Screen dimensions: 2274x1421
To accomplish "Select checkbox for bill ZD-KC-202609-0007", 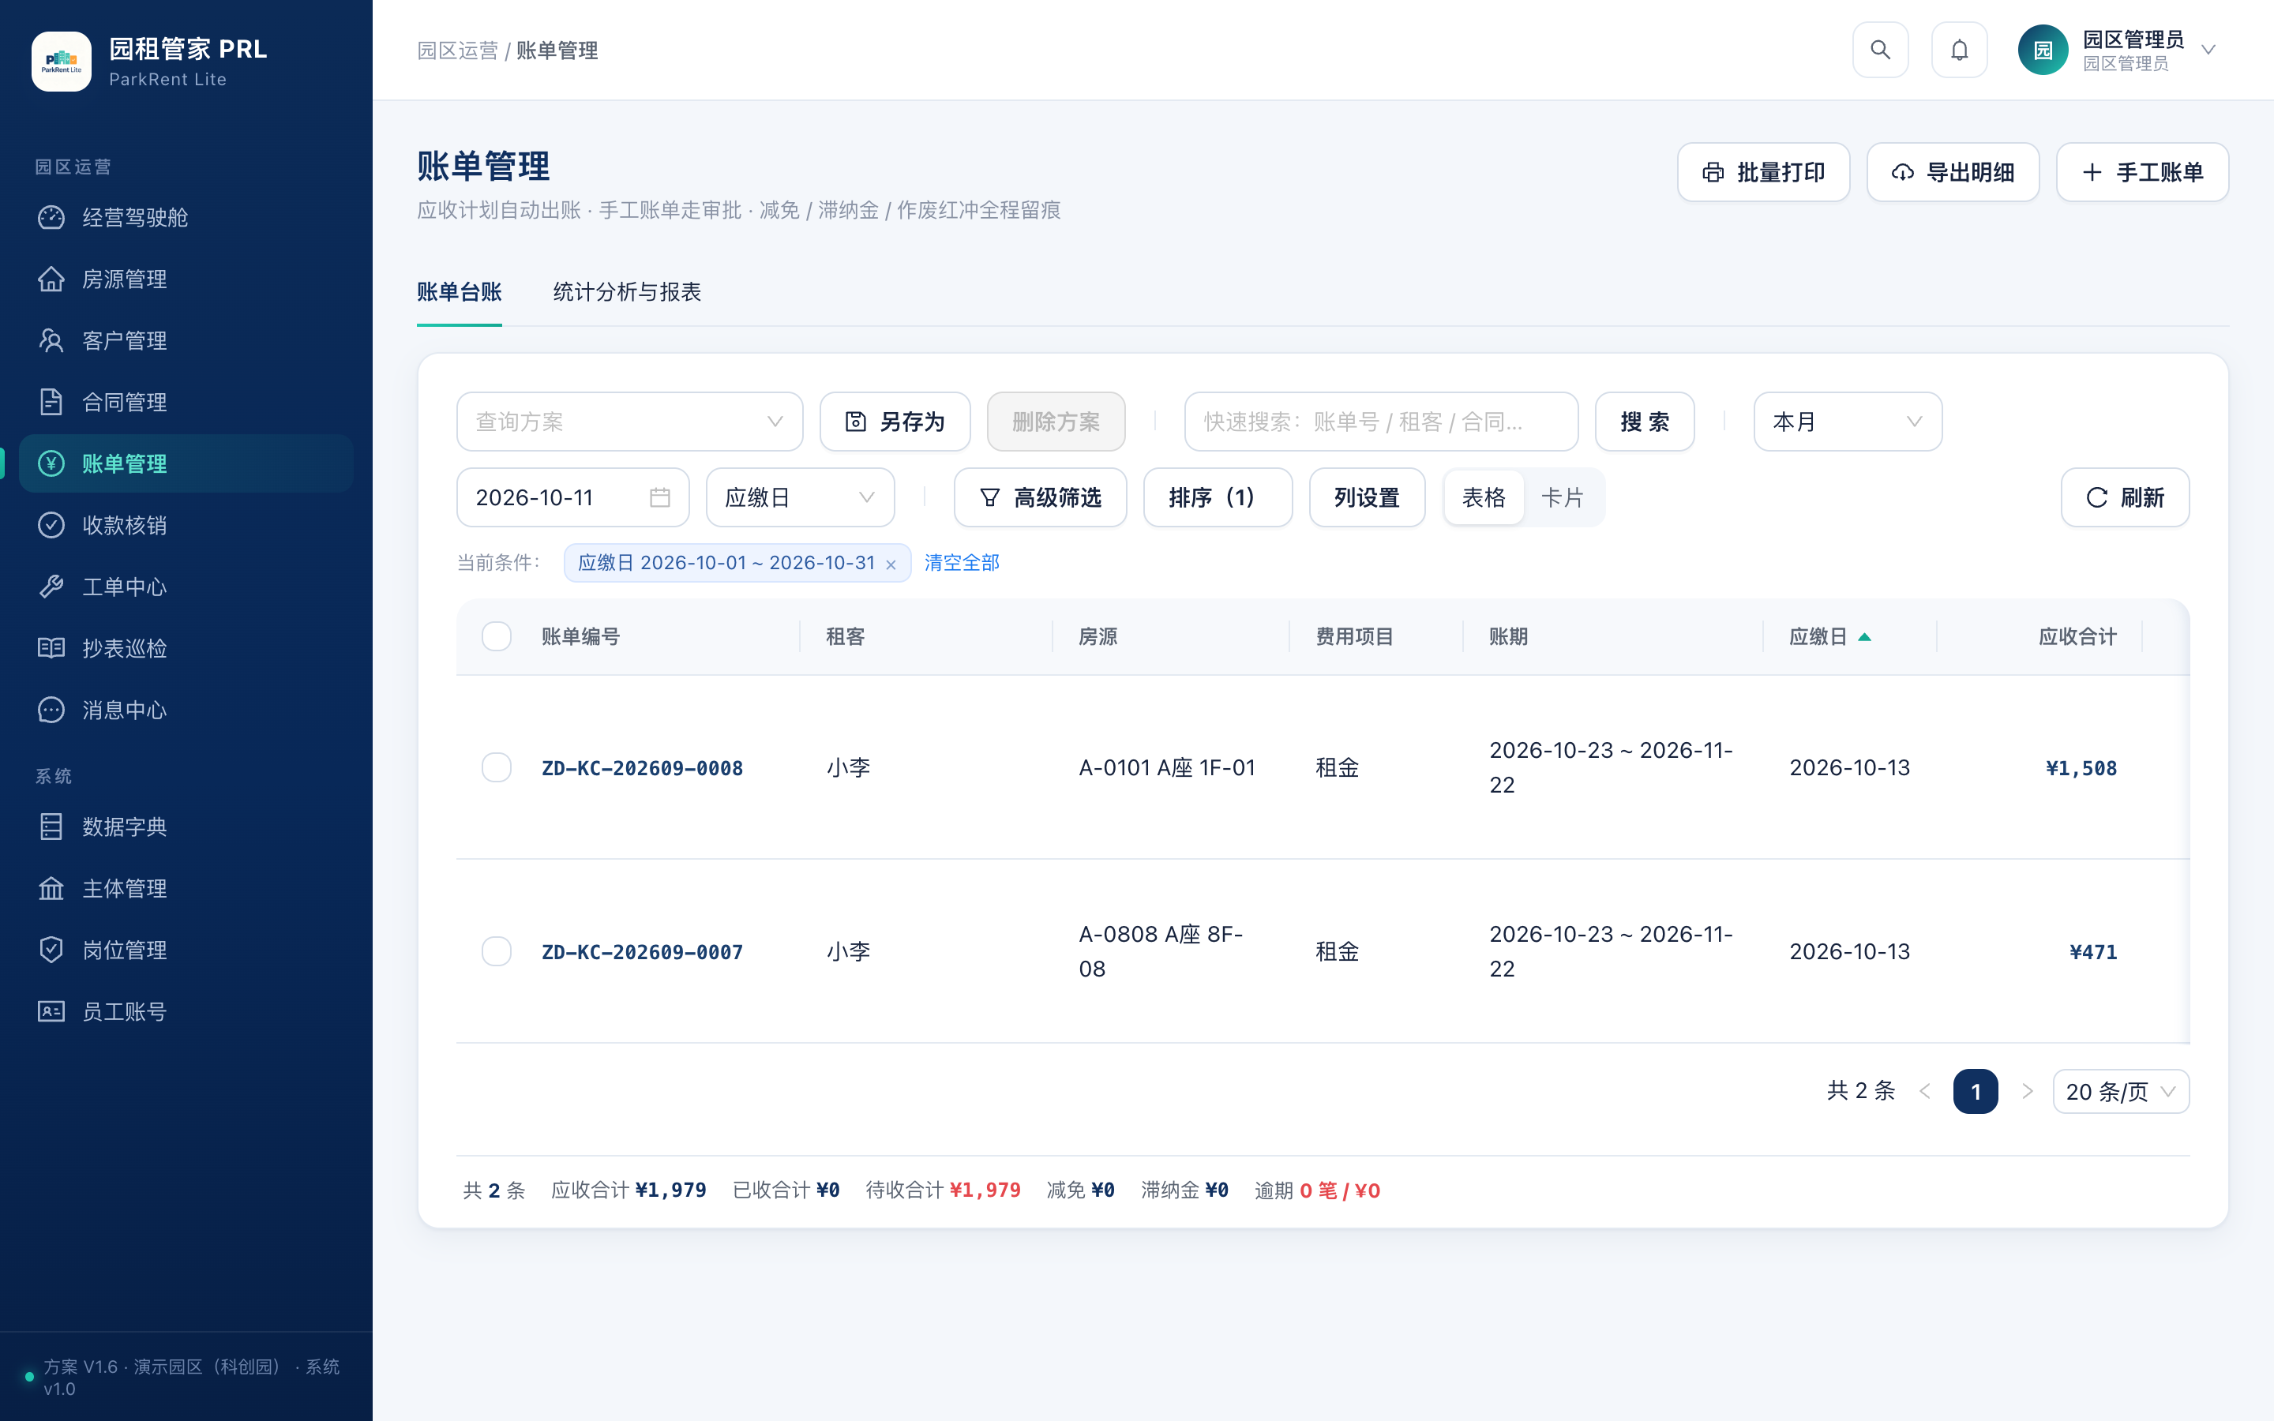I will pos(496,951).
